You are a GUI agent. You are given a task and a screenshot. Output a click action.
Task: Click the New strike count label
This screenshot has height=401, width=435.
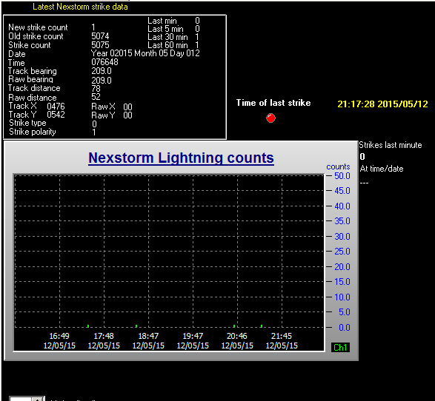[x=38, y=27]
